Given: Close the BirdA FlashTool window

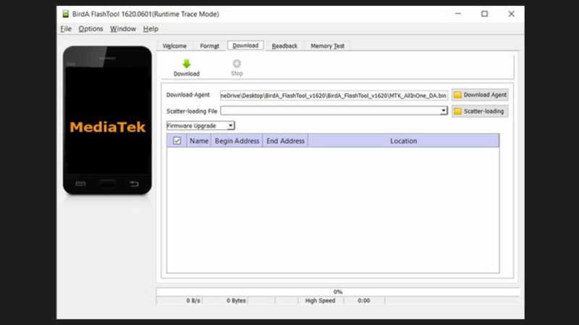Looking at the screenshot, I should click(x=511, y=14).
